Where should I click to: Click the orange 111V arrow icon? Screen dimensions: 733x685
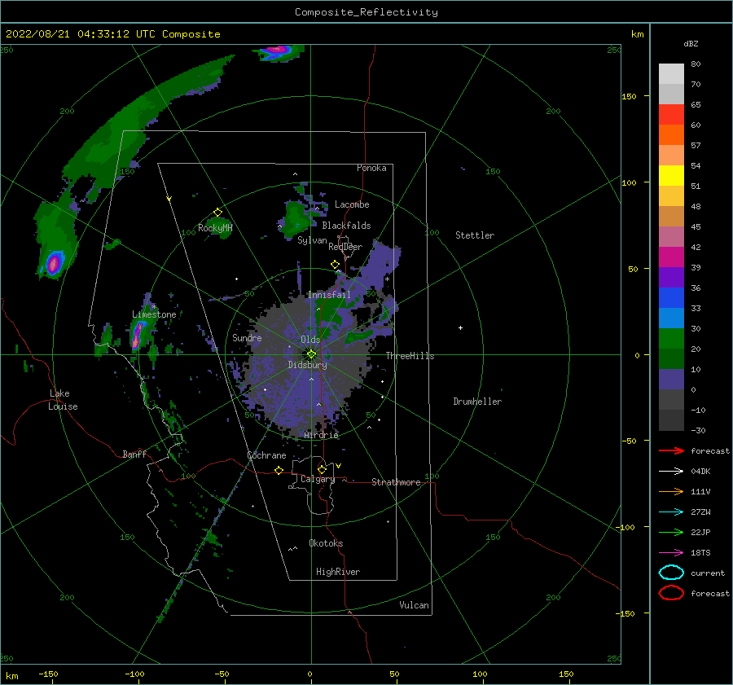671,491
